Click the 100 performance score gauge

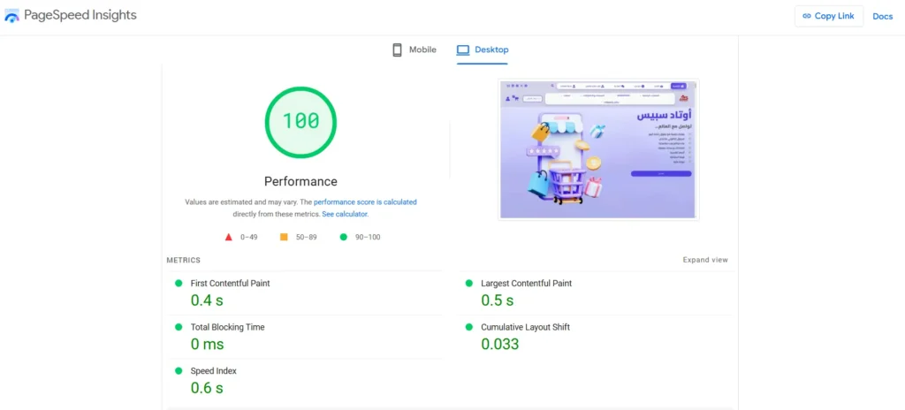[300, 122]
